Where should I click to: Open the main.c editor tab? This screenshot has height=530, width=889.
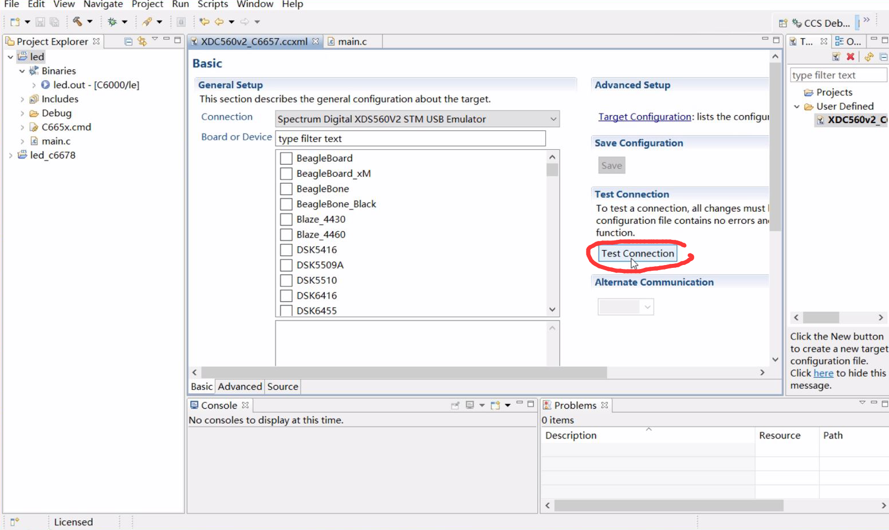tap(351, 41)
